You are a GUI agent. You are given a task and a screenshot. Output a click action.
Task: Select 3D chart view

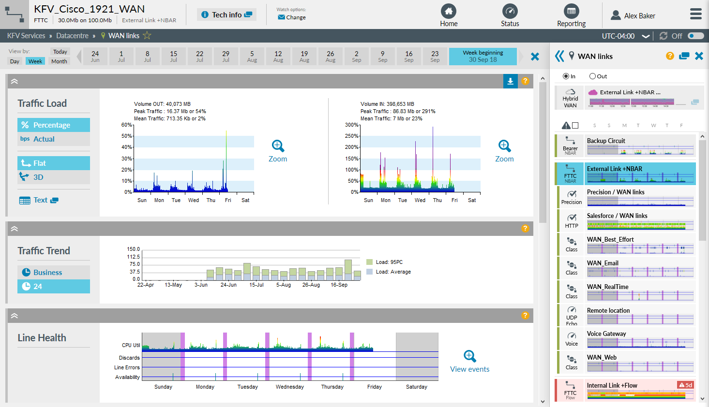coord(54,177)
